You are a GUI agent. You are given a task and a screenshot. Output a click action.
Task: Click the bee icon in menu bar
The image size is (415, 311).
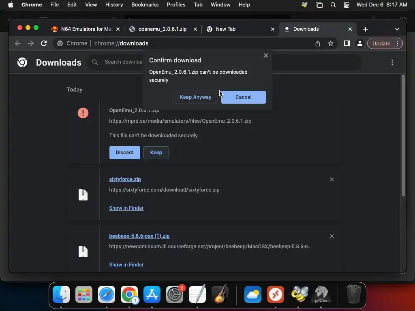coord(305,4)
